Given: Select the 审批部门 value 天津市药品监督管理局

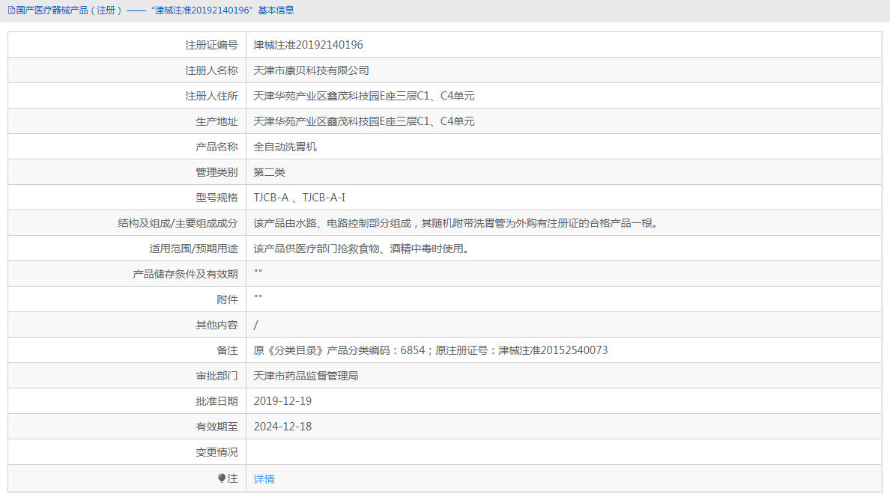Looking at the screenshot, I should pyautogui.click(x=311, y=375).
